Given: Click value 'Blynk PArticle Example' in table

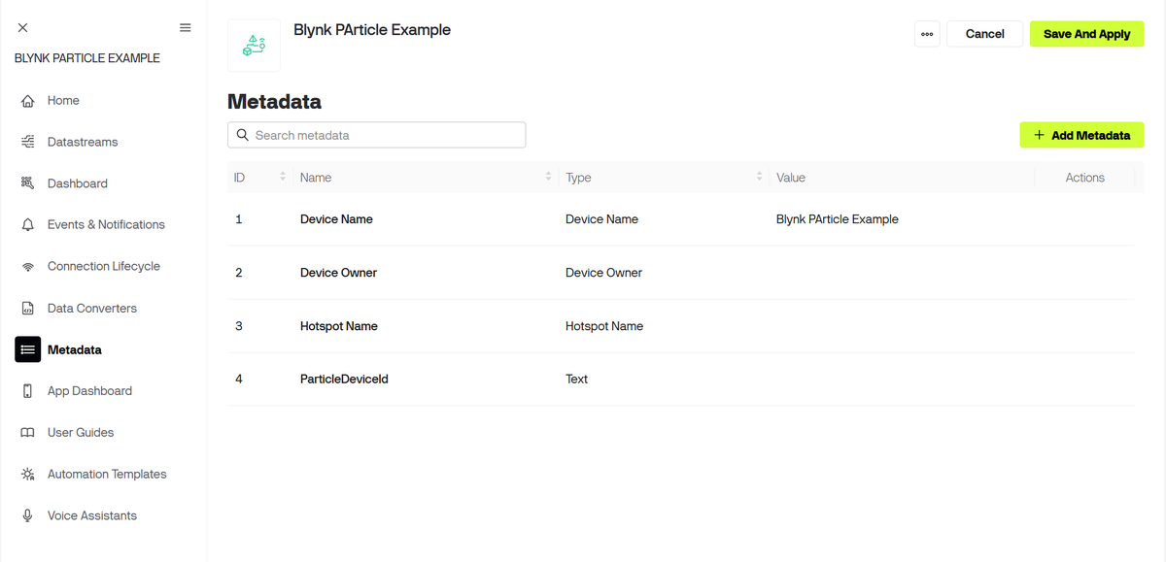Looking at the screenshot, I should [838, 219].
